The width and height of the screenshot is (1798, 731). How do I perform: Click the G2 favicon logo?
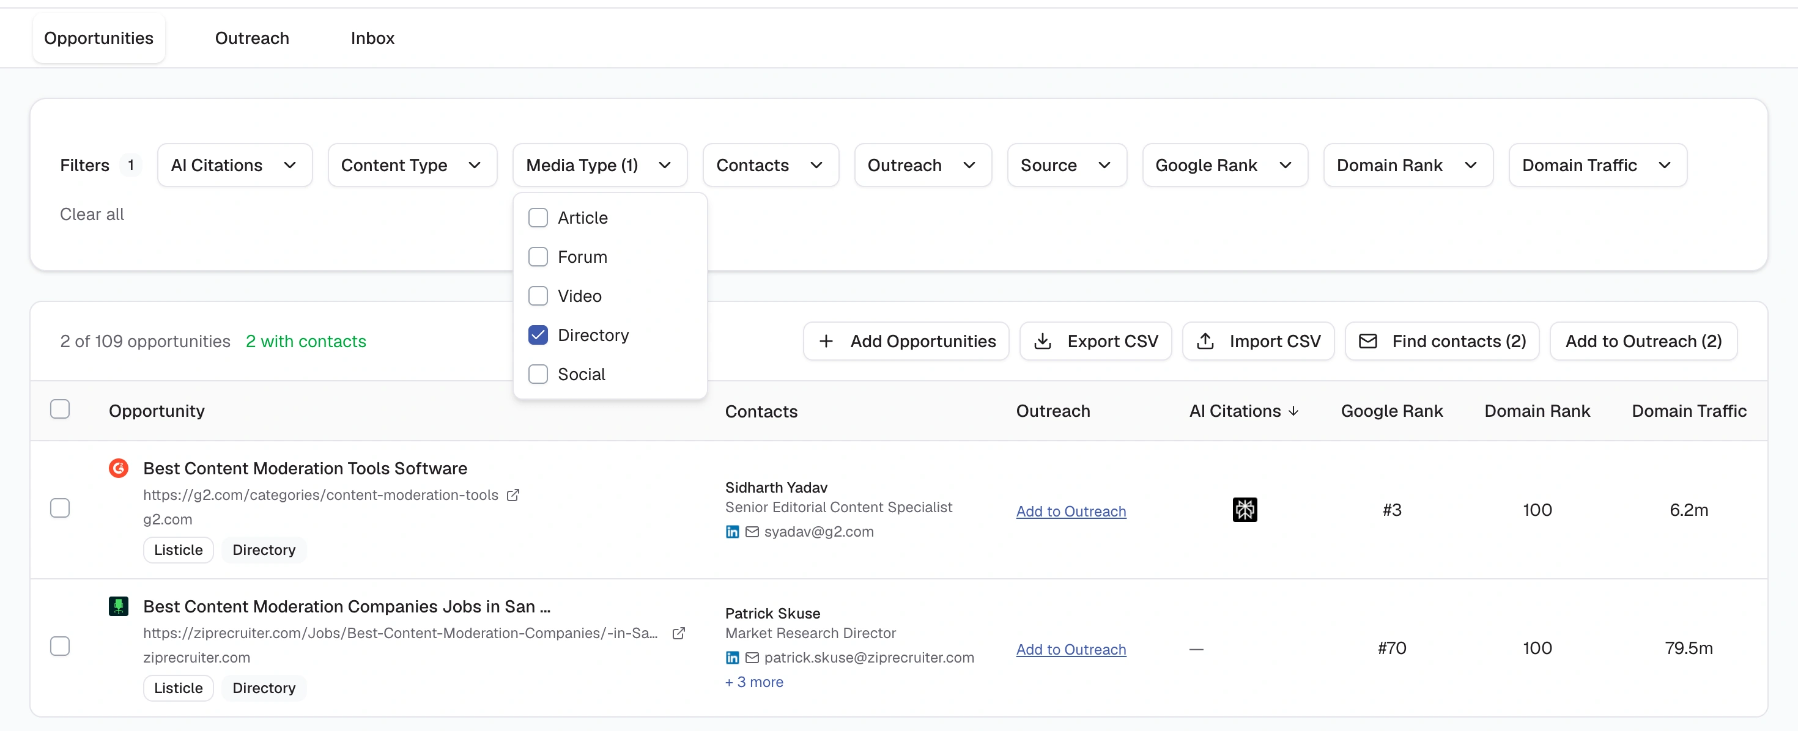coord(119,468)
